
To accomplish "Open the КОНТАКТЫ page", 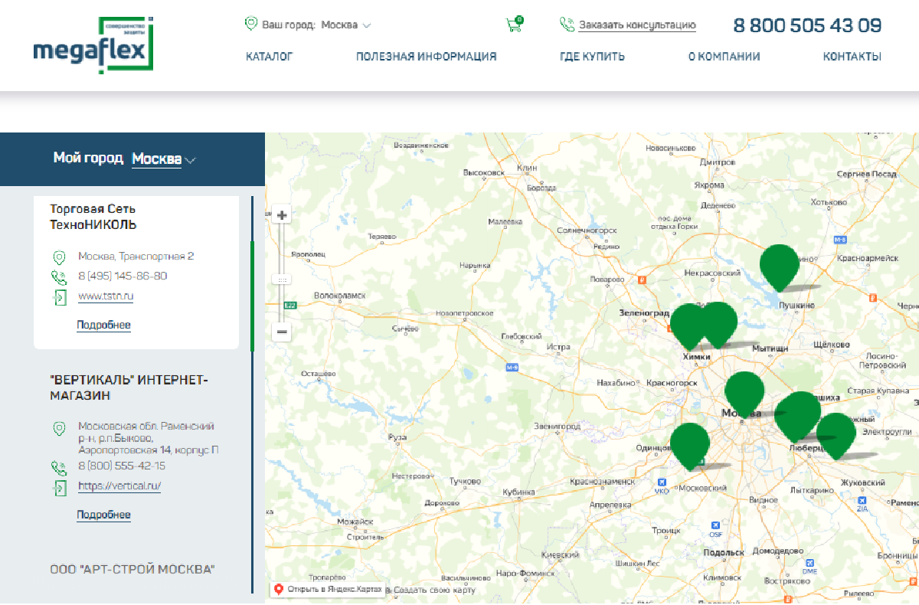I will pyautogui.click(x=852, y=57).
